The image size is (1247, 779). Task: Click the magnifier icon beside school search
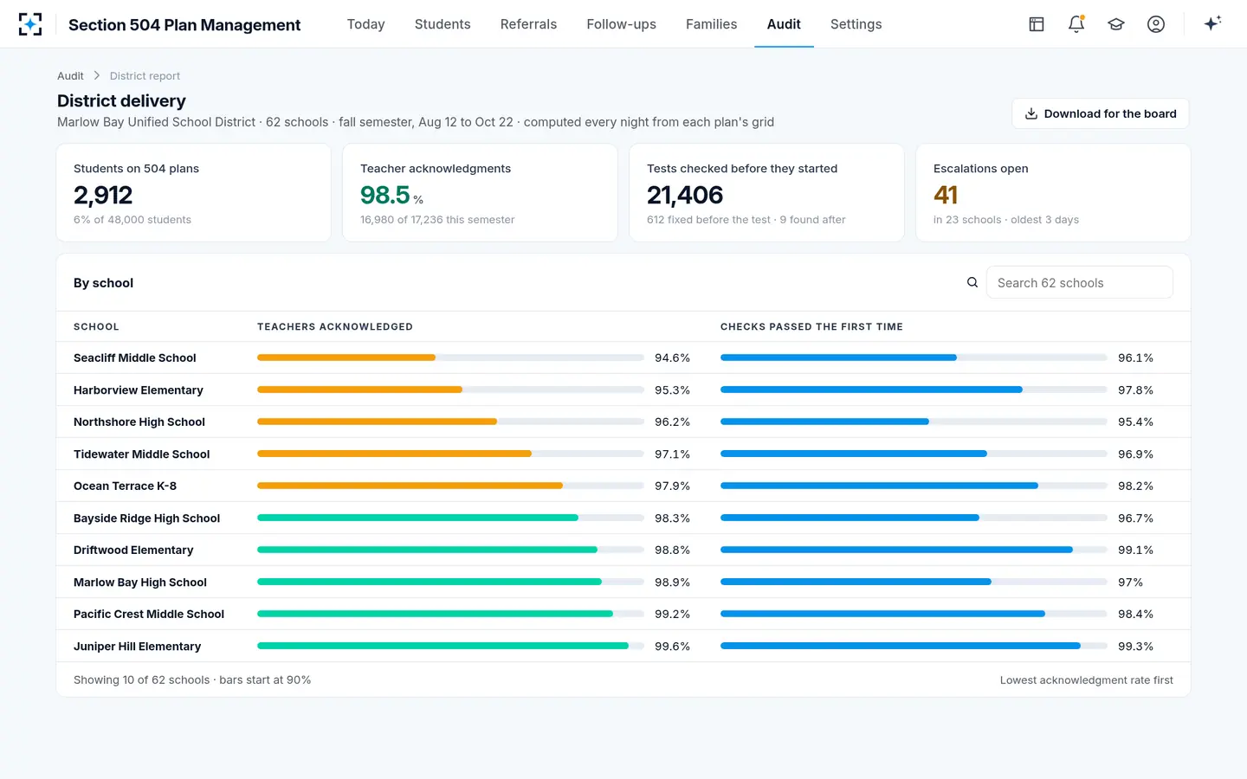pyautogui.click(x=972, y=282)
